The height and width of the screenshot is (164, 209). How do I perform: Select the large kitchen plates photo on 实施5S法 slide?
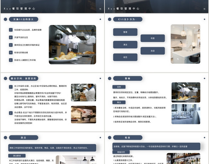pos(72,45)
